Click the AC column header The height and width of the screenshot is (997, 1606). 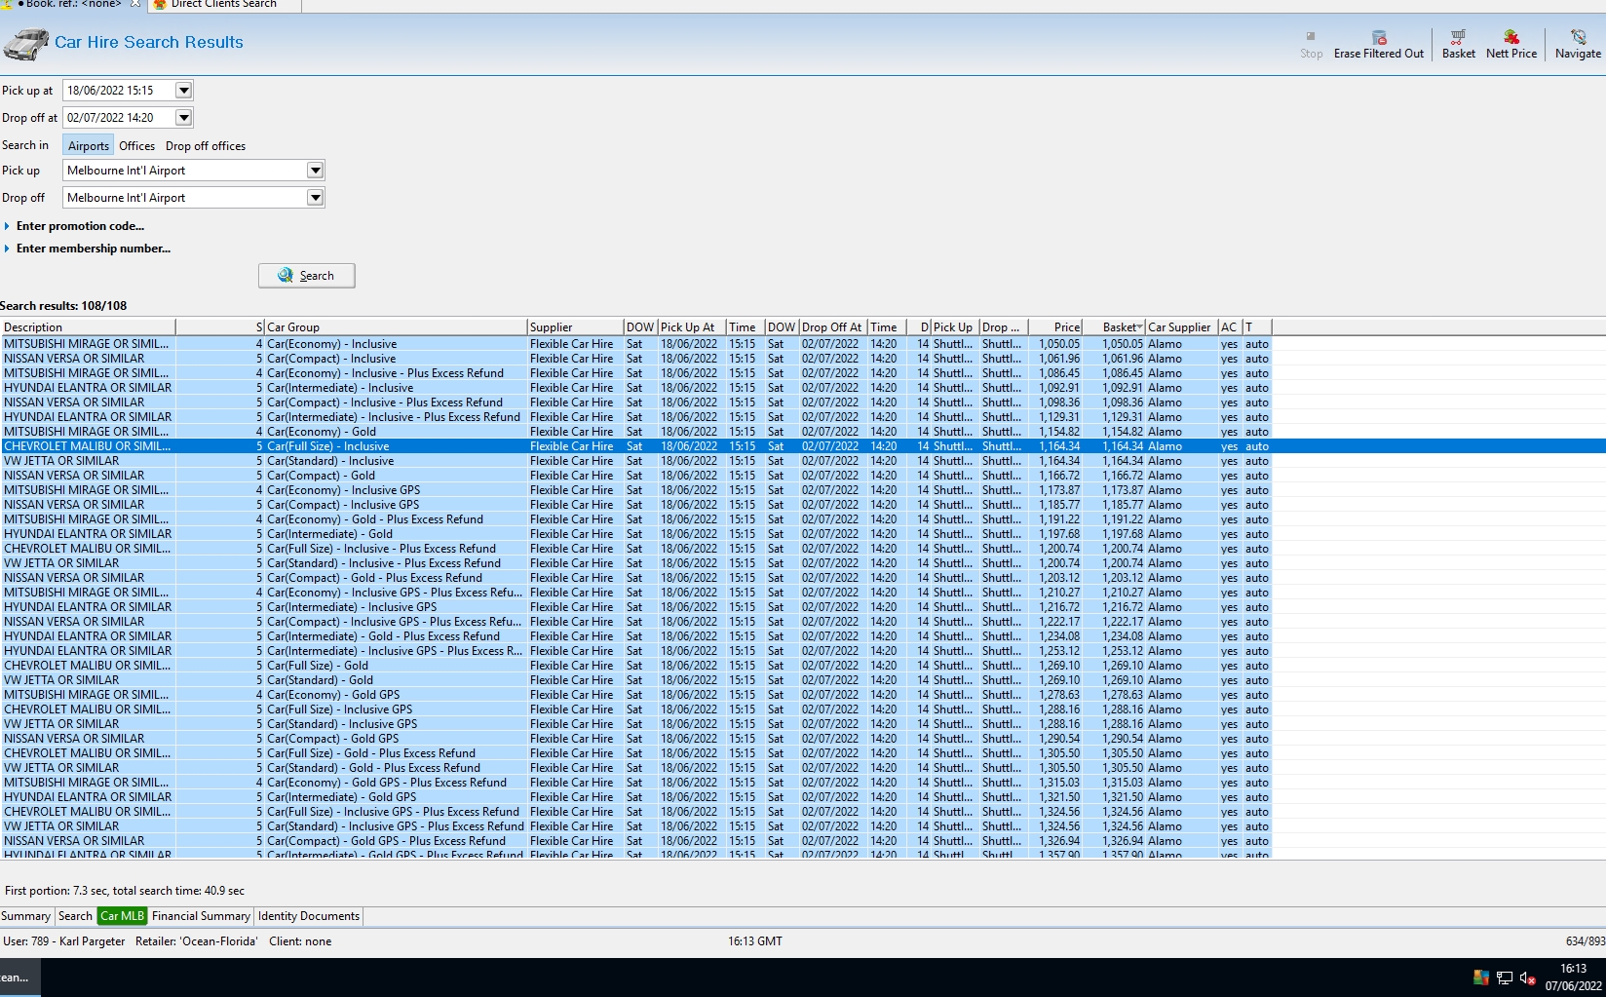[x=1230, y=327]
